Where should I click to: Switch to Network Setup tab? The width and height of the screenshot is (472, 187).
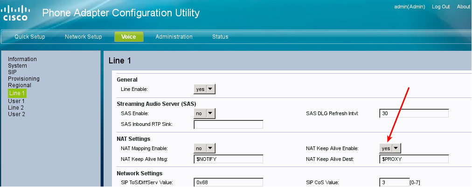[83, 37]
